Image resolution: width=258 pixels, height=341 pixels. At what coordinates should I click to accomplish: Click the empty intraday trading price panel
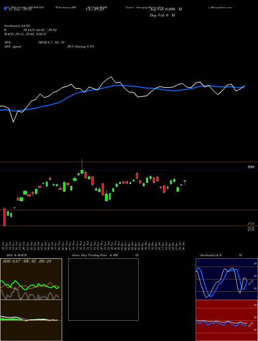tap(103, 289)
